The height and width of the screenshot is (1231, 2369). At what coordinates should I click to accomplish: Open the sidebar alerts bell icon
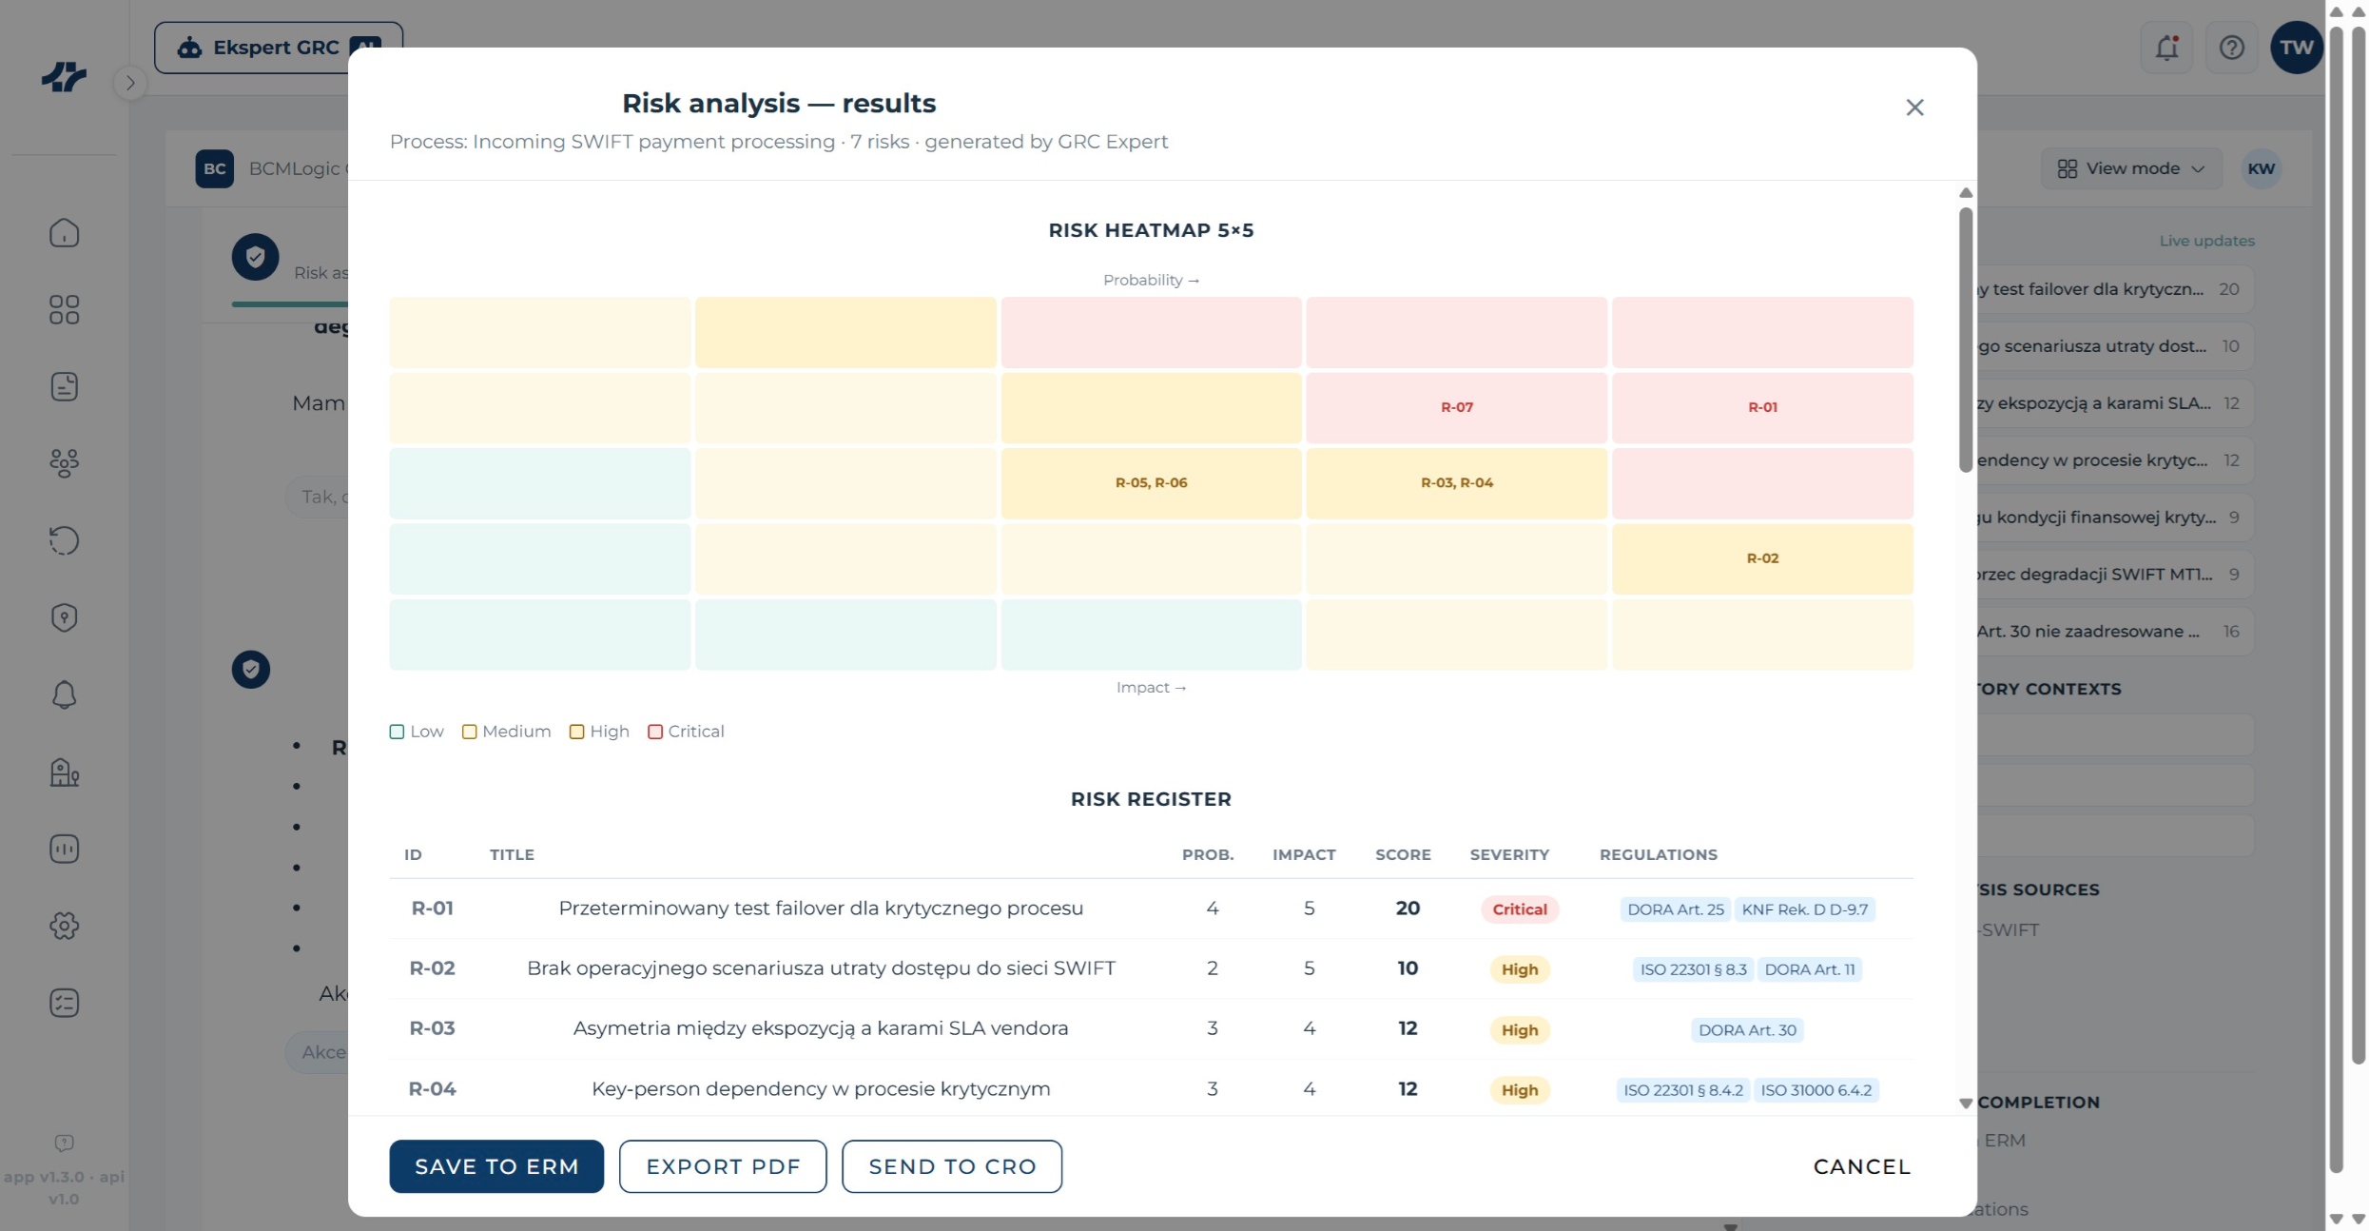(x=64, y=694)
